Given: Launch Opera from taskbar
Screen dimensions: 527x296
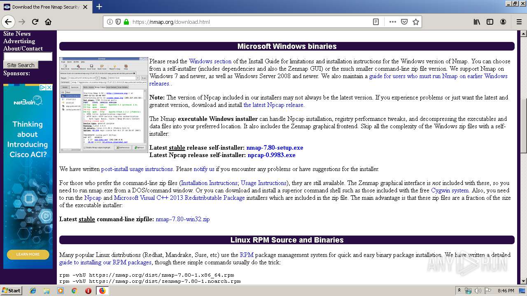Looking at the screenshot, I should 88,291.
